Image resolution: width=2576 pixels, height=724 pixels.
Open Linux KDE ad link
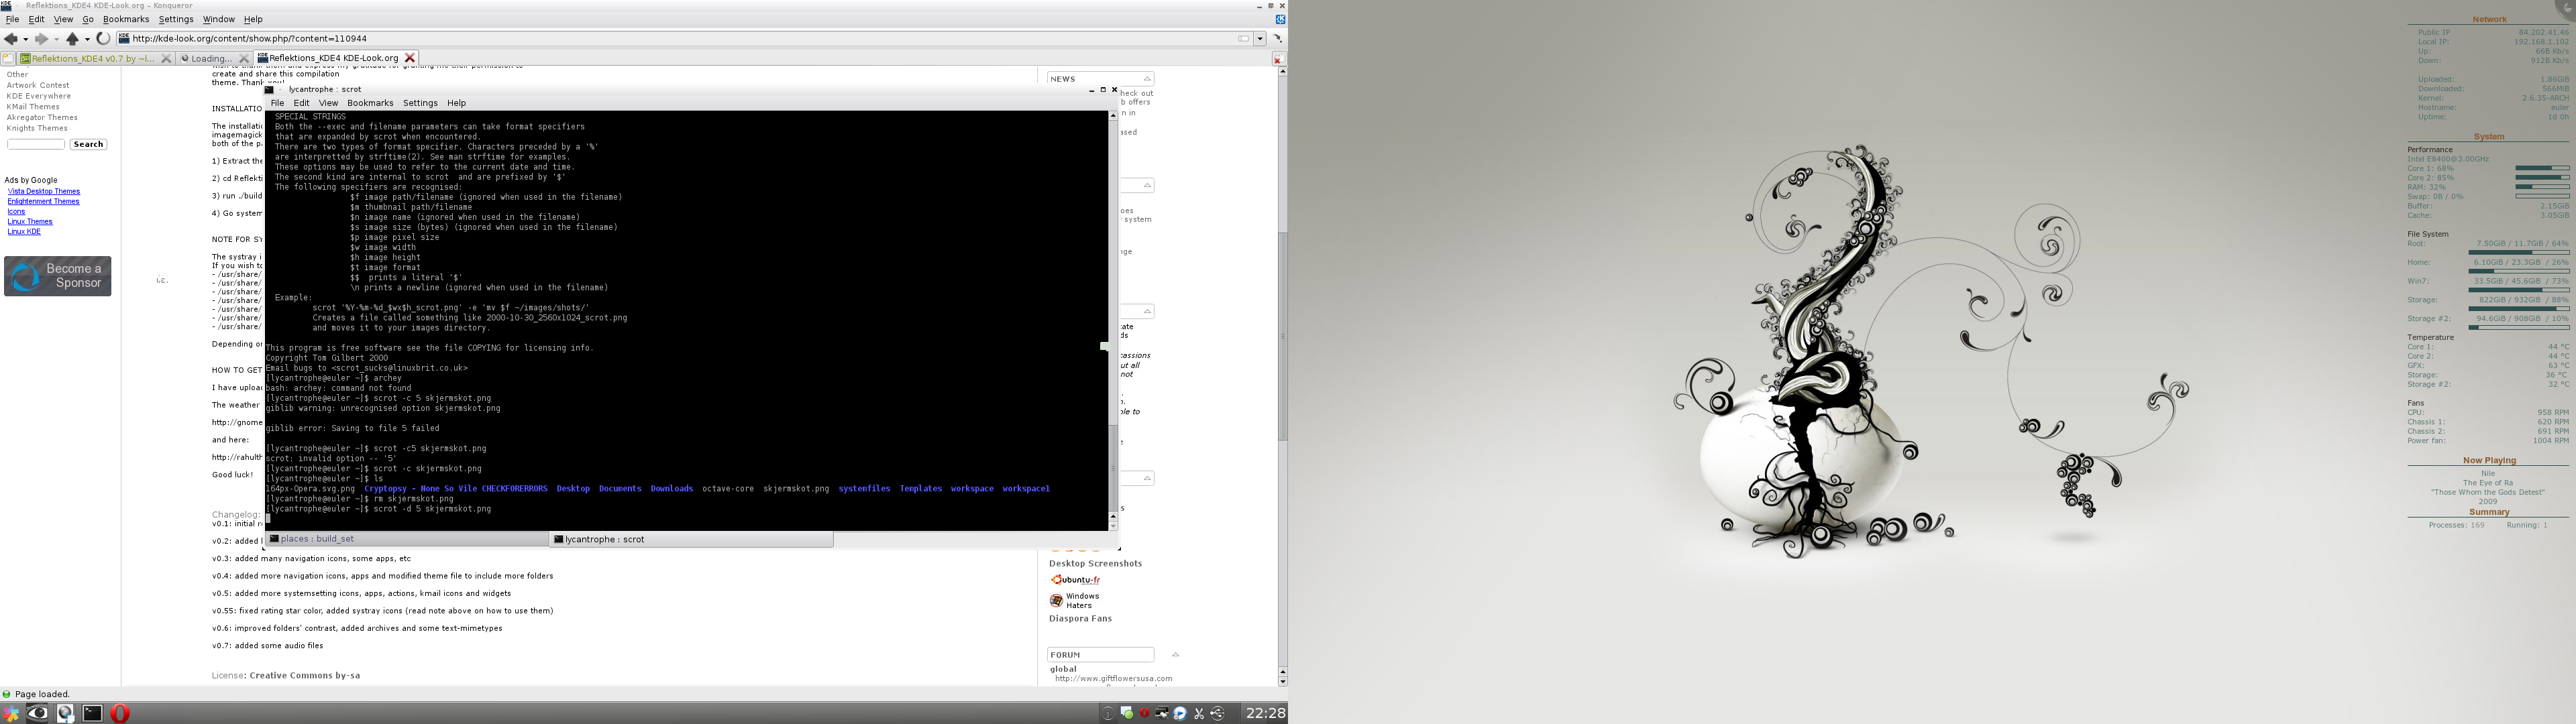pyautogui.click(x=24, y=231)
